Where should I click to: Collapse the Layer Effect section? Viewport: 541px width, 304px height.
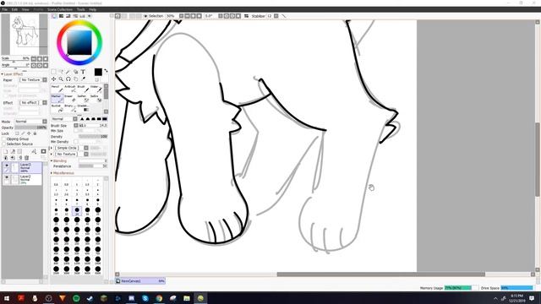coord(13,74)
